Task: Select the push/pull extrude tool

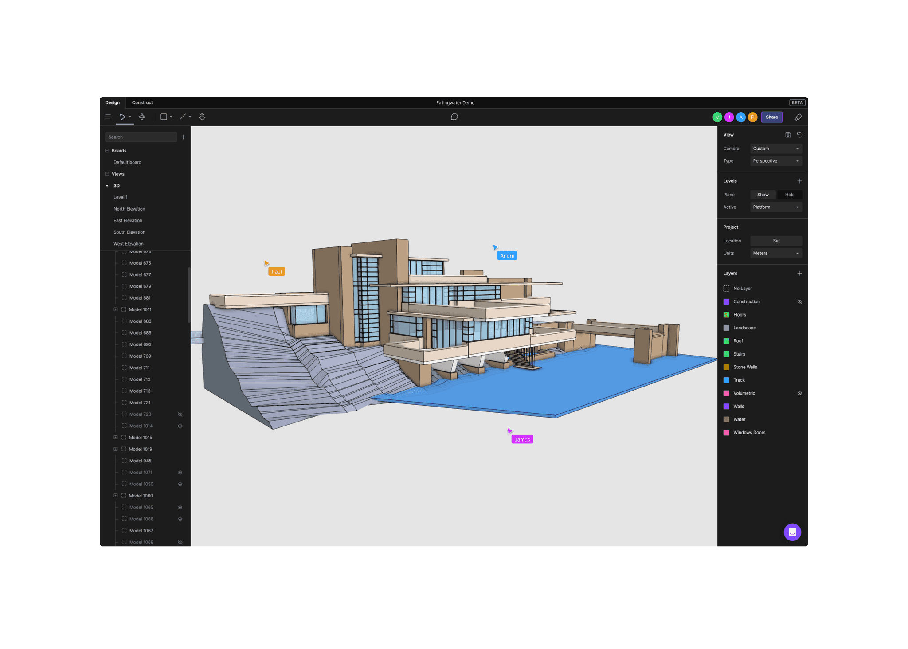Action: pyautogui.click(x=202, y=117)
